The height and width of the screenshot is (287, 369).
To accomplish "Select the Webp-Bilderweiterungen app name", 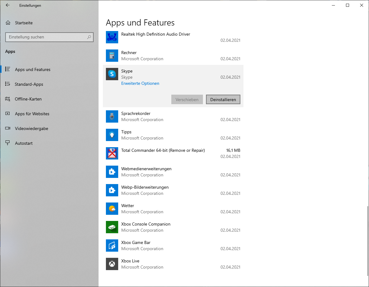I will (x=145, y=187).
